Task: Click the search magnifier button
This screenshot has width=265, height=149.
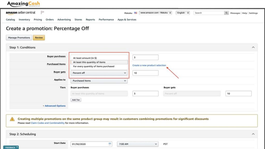Action: pos(227,13)
